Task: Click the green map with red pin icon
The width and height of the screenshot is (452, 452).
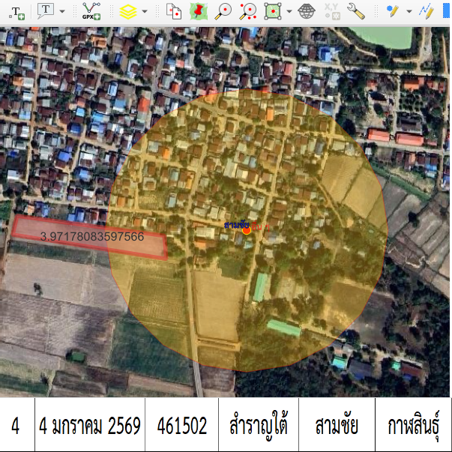Action: pyautogui.click(x=198, y=11)
